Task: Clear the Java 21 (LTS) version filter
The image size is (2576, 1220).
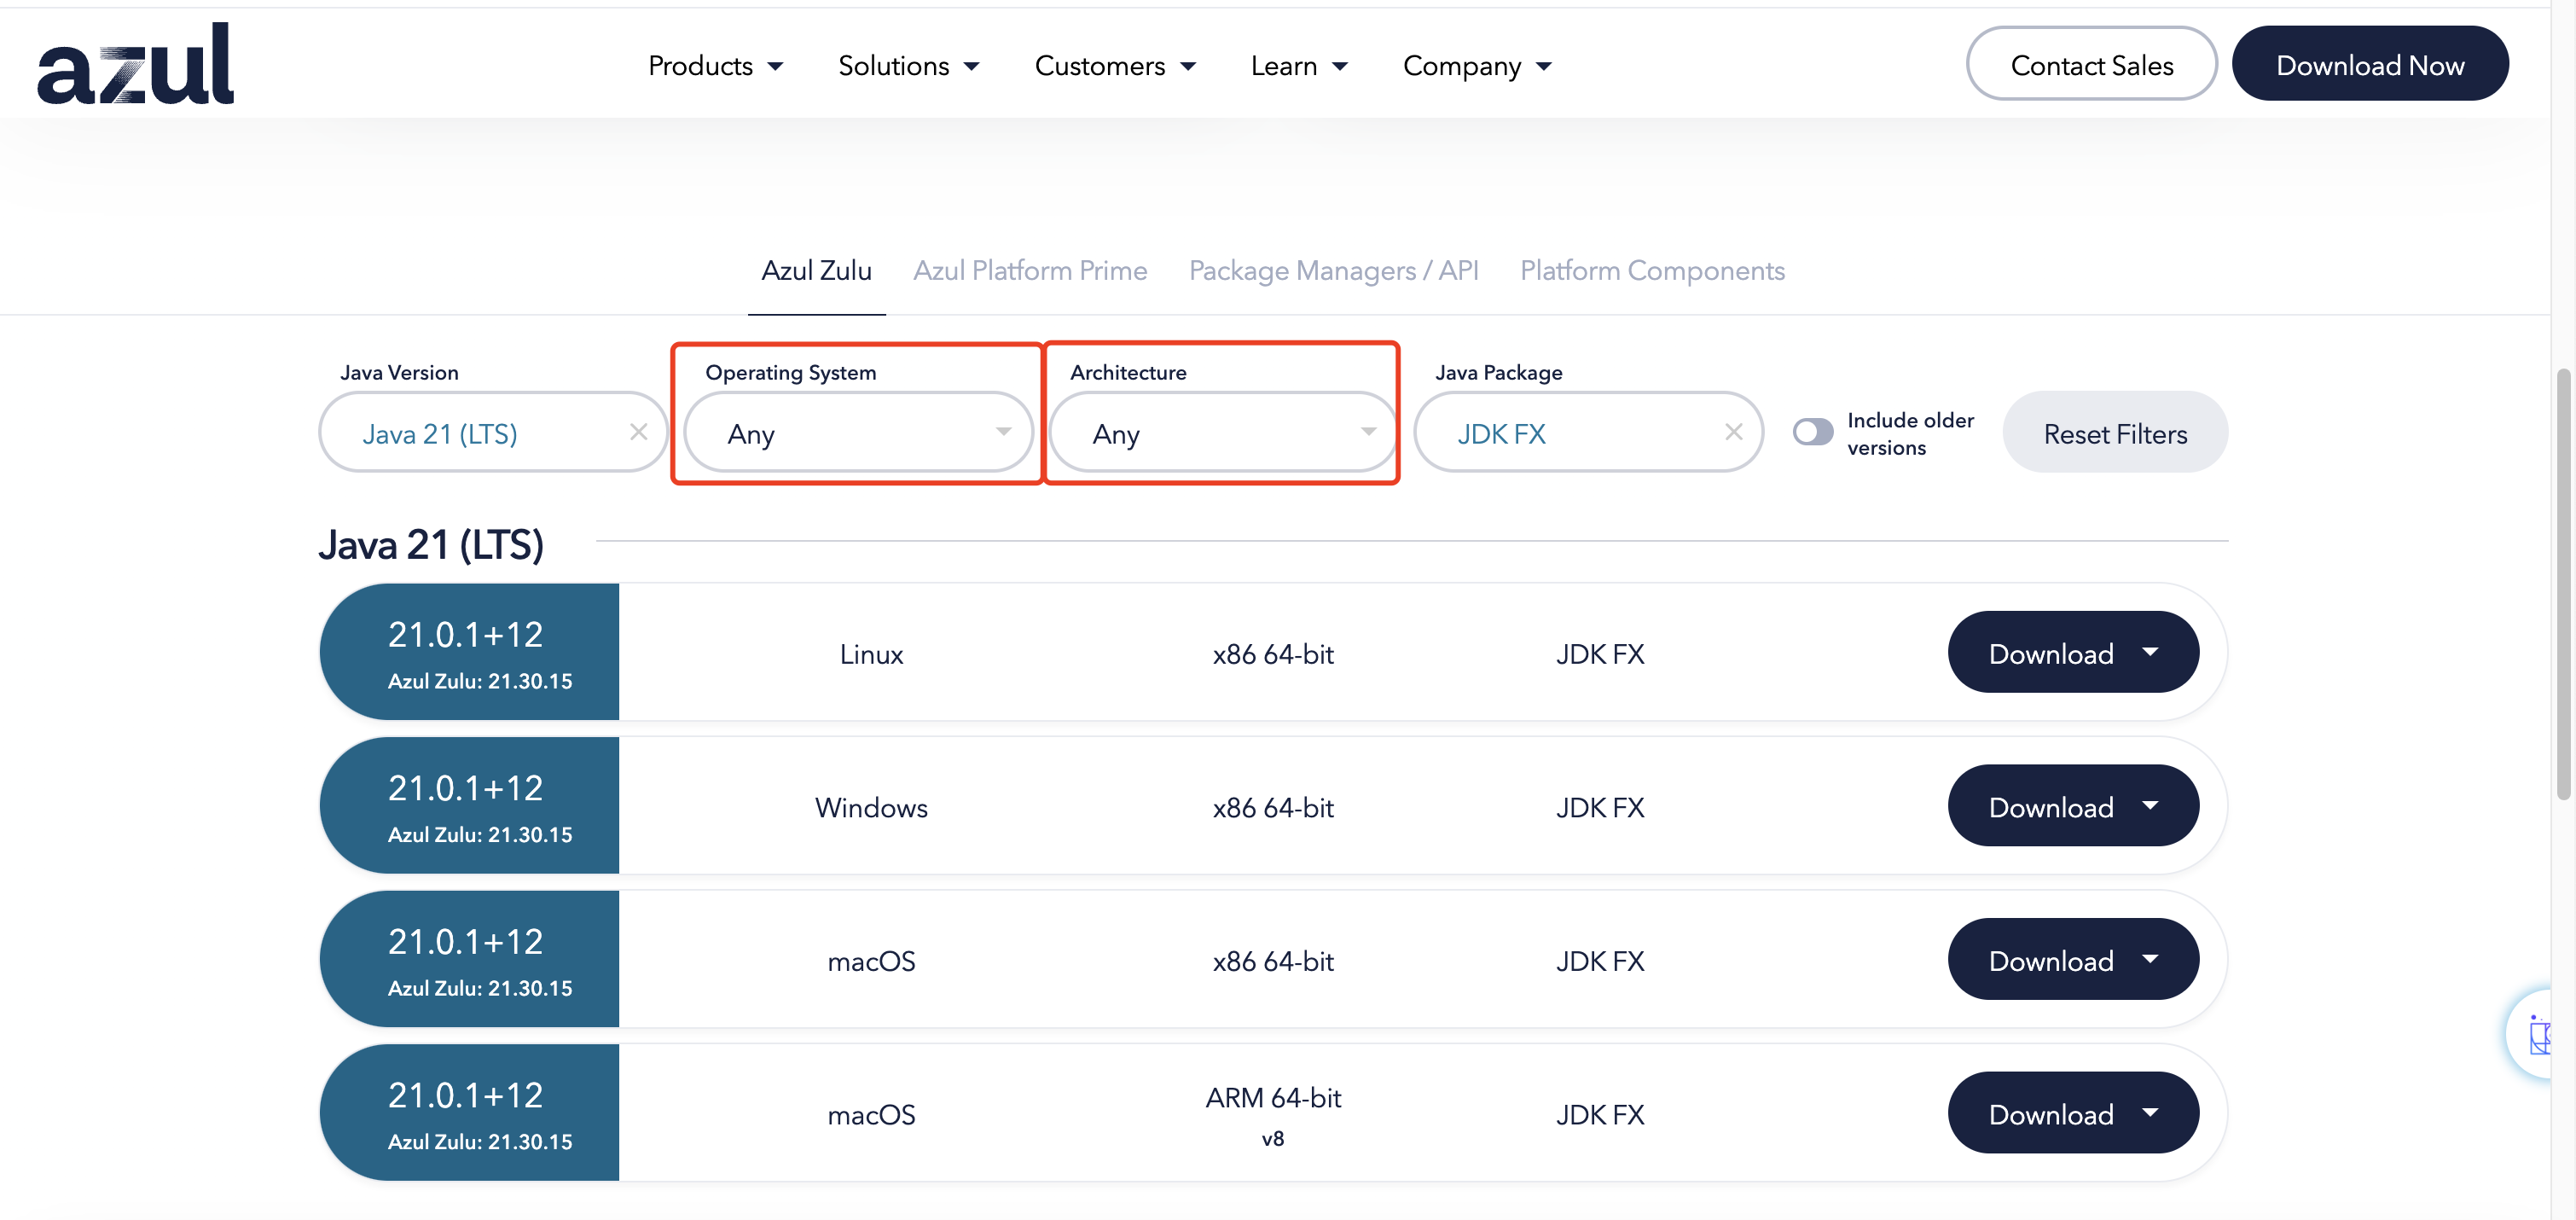Action: pos(638,432)
